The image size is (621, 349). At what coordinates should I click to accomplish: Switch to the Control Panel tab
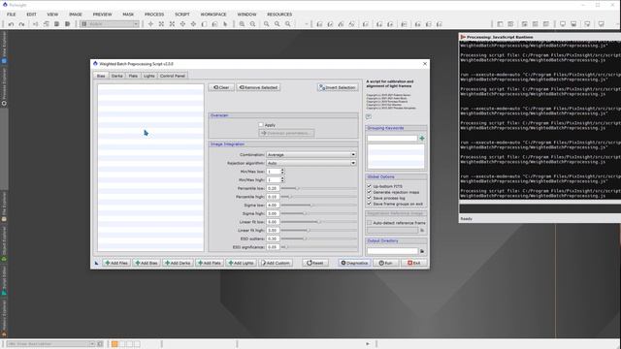click(x=173, y=76)
